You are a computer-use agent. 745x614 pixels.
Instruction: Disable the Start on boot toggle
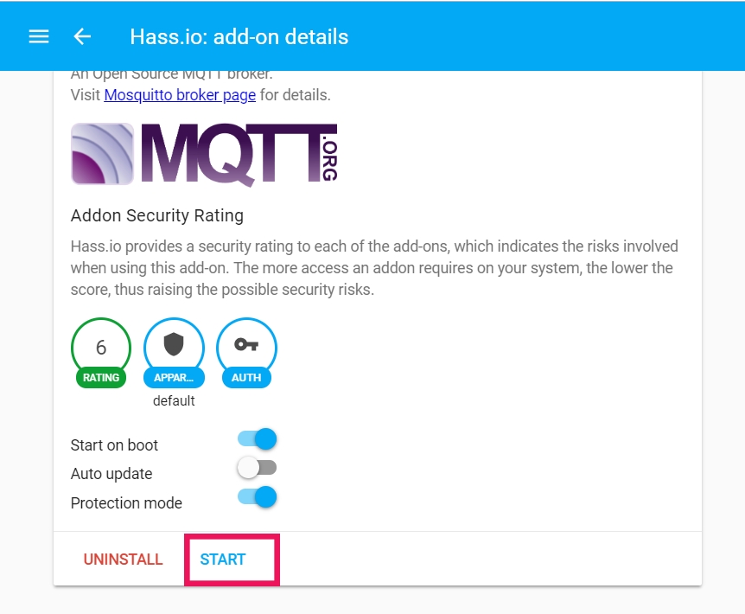point(258,439)
